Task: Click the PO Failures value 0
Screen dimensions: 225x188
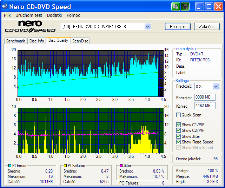Action: [x=163, y=183]
